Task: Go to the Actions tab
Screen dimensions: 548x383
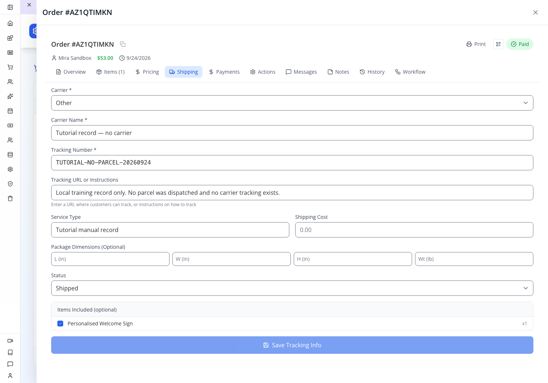Action: [x=263, y=72]
